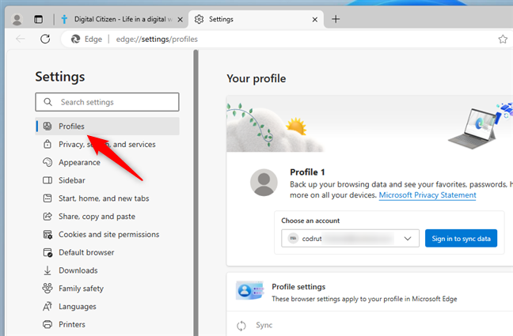This screenshot has height=336, width=513.
Task: Open Default browser section
Action: coord(108,252)
